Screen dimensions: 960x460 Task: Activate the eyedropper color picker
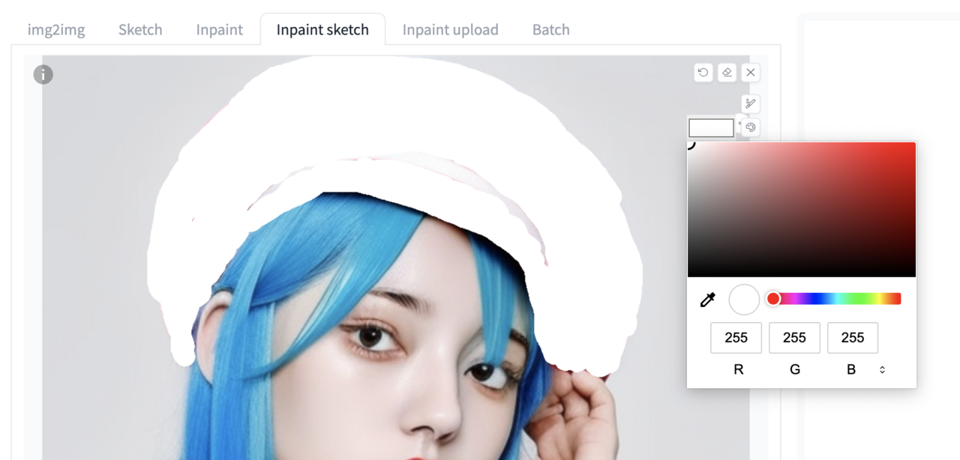(x=707, y=300)
